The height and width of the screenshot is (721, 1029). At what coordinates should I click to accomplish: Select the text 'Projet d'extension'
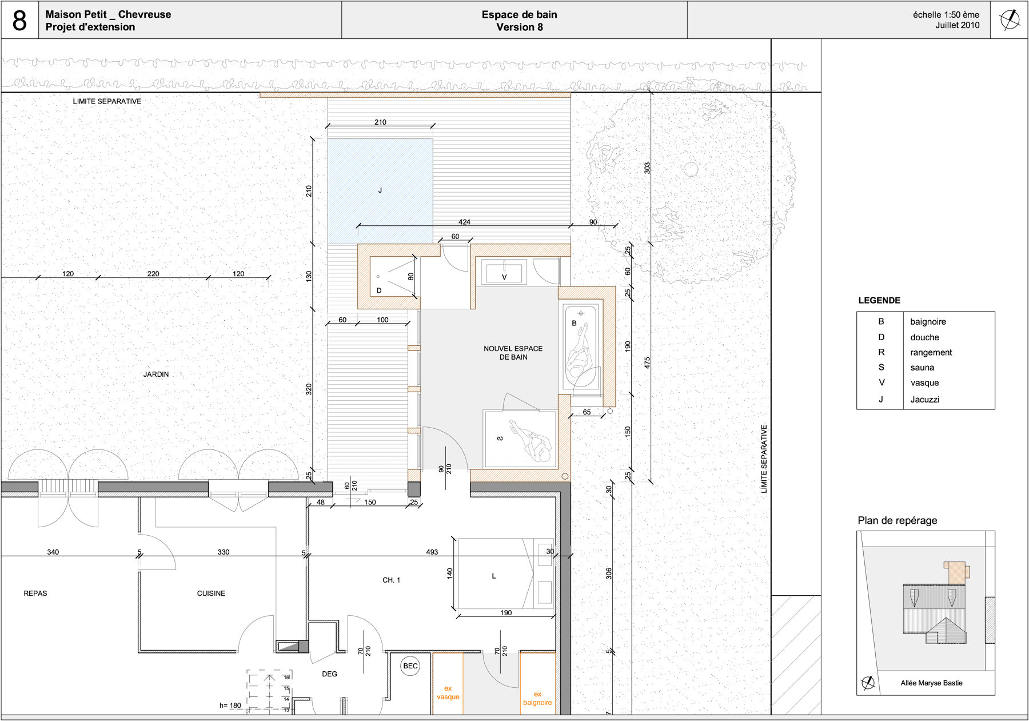(x=90, y=27)
